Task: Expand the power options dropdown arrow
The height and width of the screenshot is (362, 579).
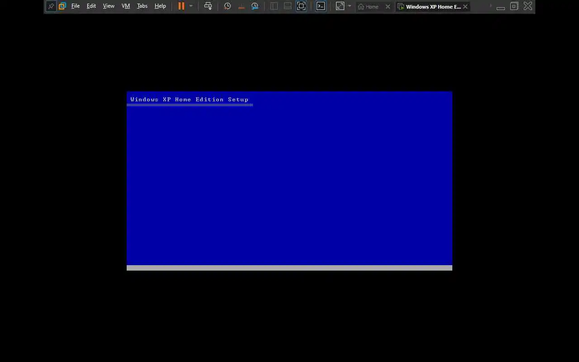Action: (x=191, y=6)
